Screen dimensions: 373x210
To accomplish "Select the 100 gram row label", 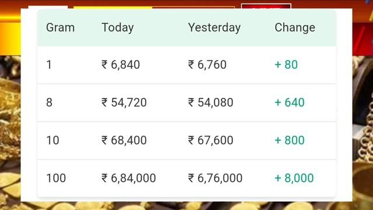I will point(56,178).
